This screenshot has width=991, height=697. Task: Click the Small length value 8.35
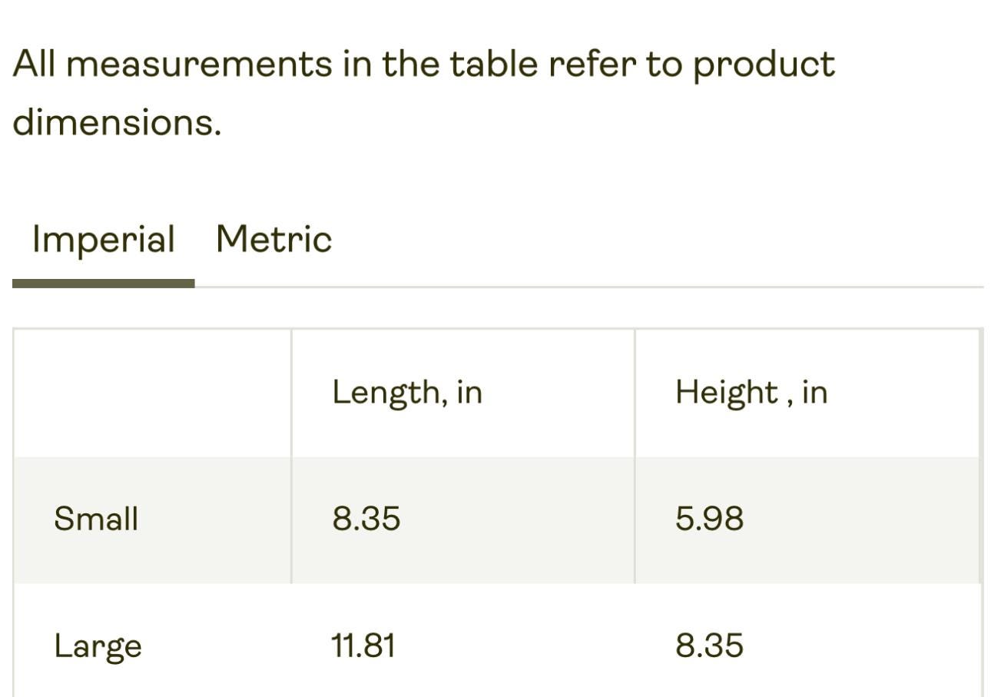(x=366, y=519)
